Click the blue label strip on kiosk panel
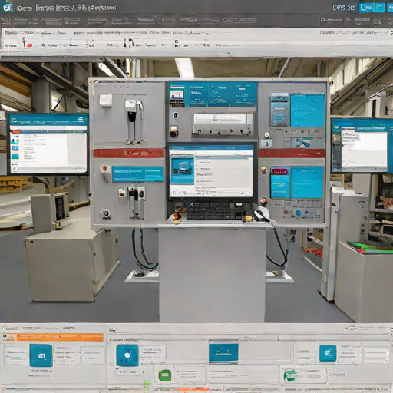Image resolution: width=393 pixels, height=393 pixels. (138, 174)
